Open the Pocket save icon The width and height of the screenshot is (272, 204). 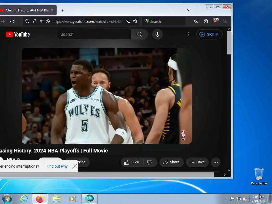196,21
